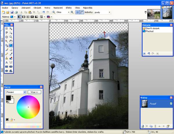The height and width of the screenshot is (134, 174).
Task: Toggle the pixel grid button
Action: pos(78,12)
